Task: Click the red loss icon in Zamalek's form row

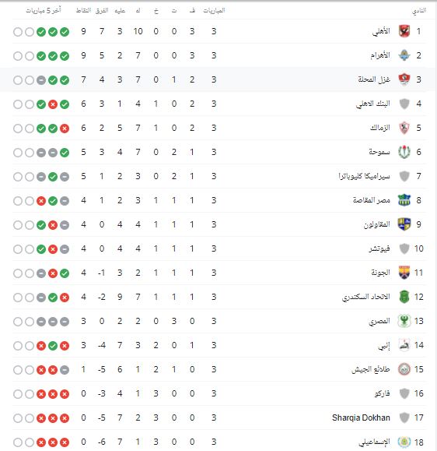Action: point(65,129)
